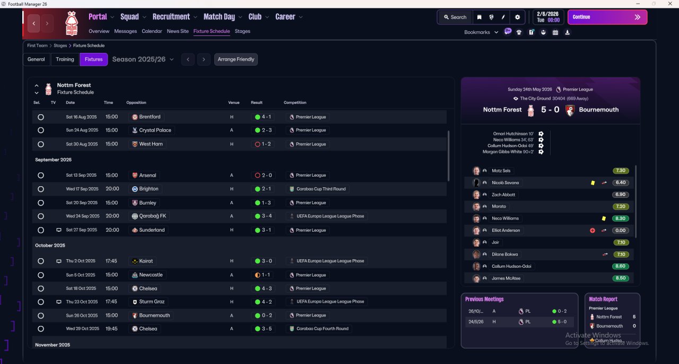The height and width of the screenshot is (364, 679).
Task: Go to previous season with left arrow button
Action: point(188,59)
